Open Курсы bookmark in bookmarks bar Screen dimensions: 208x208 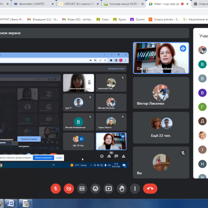[119, 19]
